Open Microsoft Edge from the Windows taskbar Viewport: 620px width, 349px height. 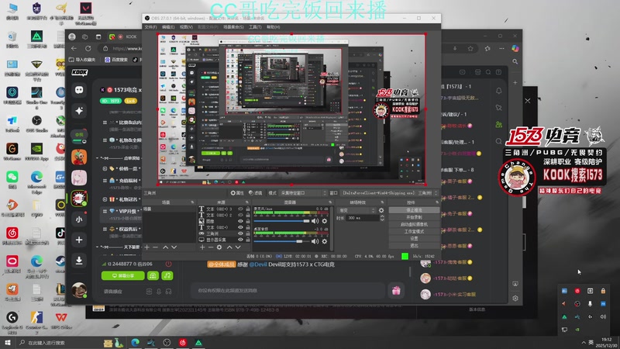(135, 342)
